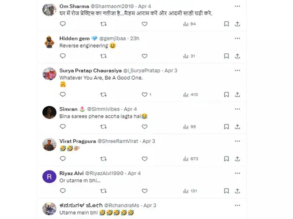The image size is (293, 219).
Task: Expand more menu for Simran's tweet
Action: pos(237,109)
